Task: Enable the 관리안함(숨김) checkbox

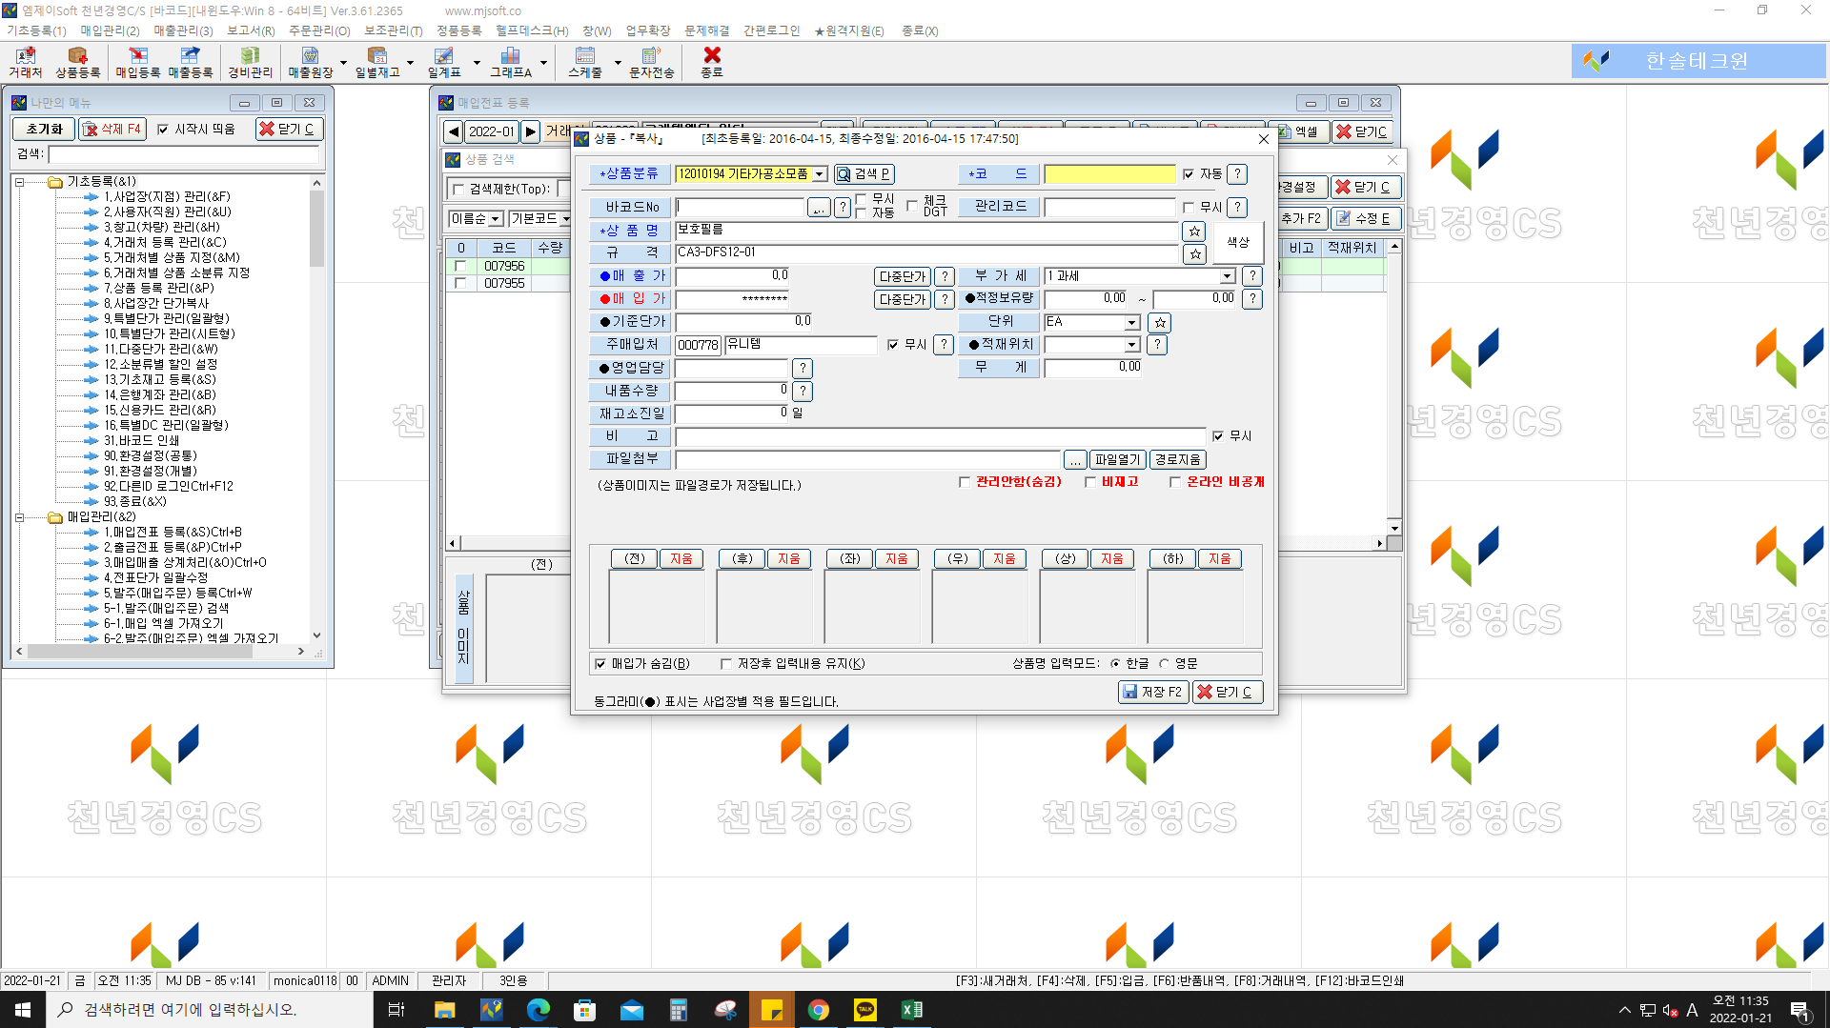Action: click(x=965, y=482)
